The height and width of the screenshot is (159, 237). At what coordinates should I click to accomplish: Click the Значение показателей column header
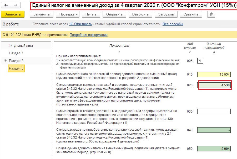(x=214, y=46)
